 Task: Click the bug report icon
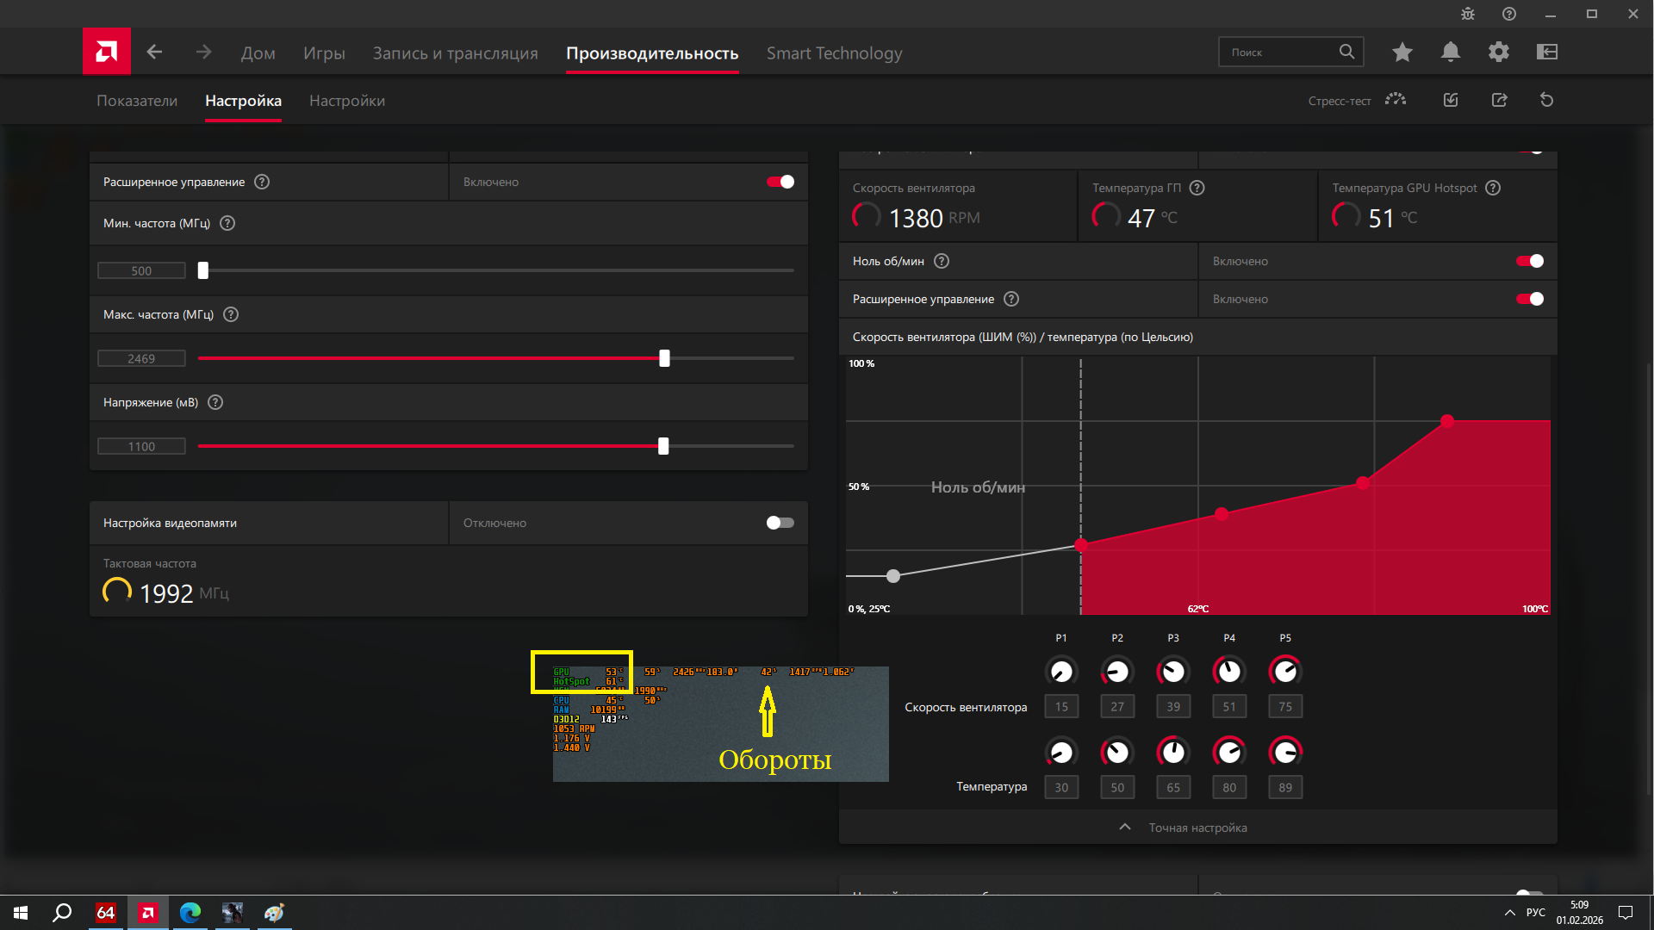1468,14
